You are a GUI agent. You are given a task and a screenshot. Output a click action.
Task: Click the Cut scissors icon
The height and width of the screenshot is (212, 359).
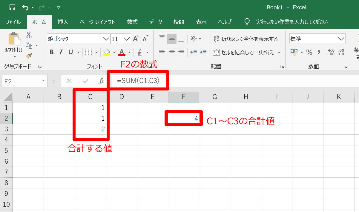click(28, 35)
